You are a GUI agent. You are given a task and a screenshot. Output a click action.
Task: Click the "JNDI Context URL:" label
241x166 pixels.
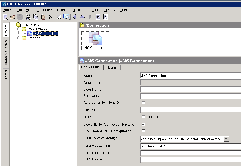[98, 146]
